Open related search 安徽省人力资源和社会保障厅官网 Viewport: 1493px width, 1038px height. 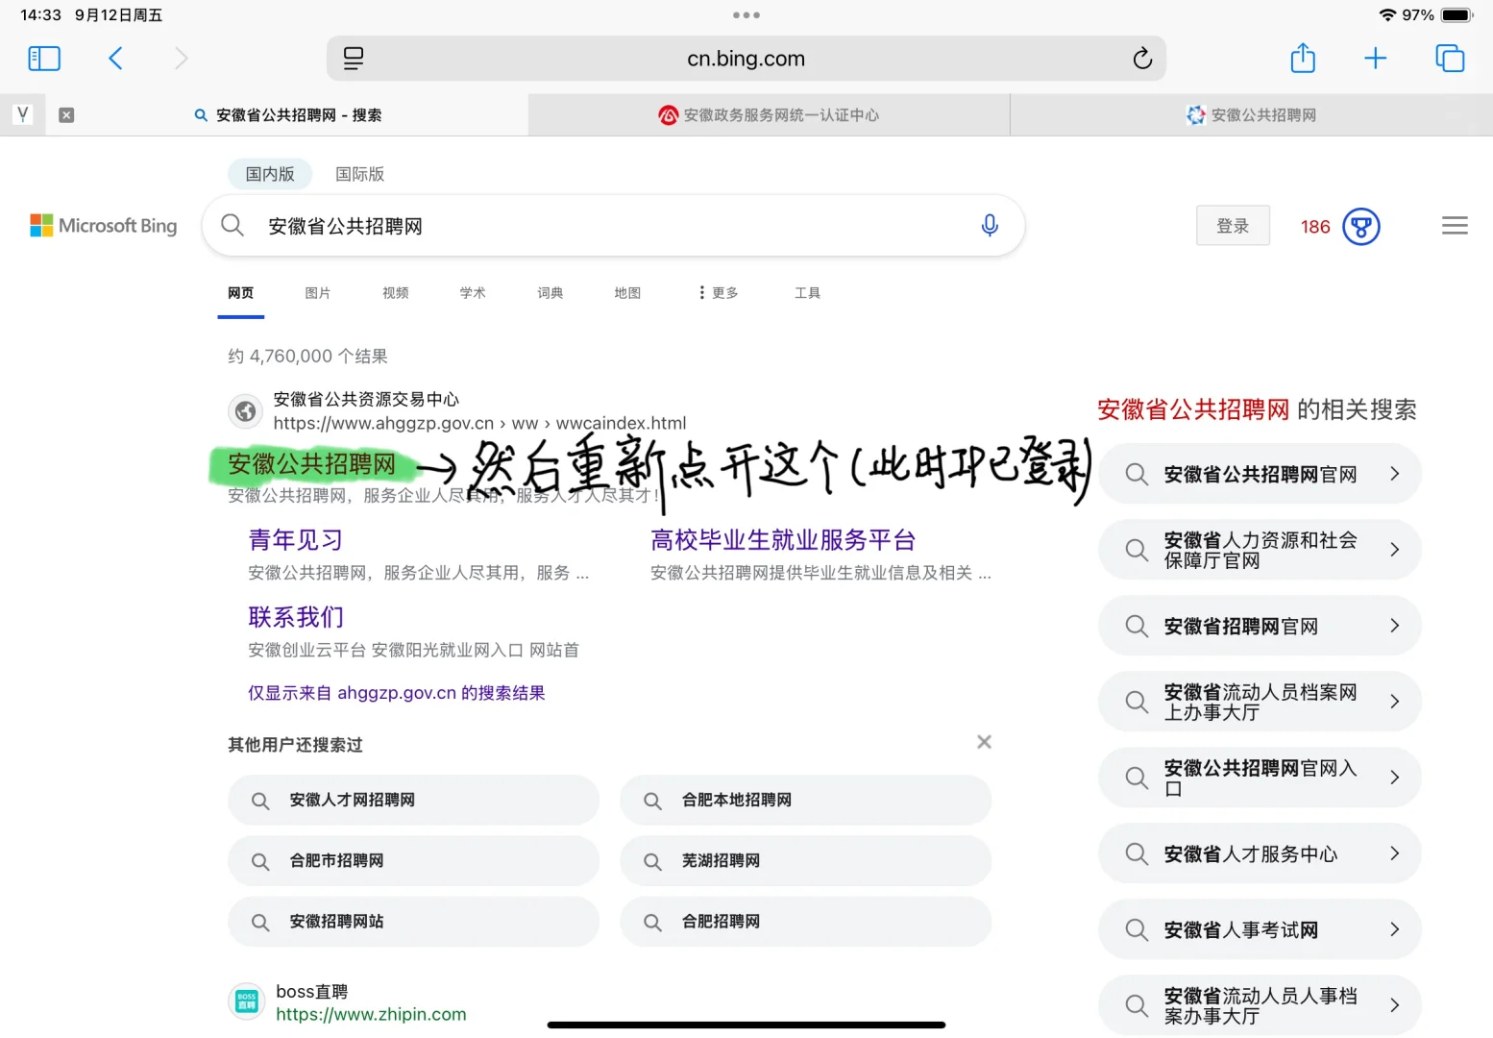(x=1260, y=550)
